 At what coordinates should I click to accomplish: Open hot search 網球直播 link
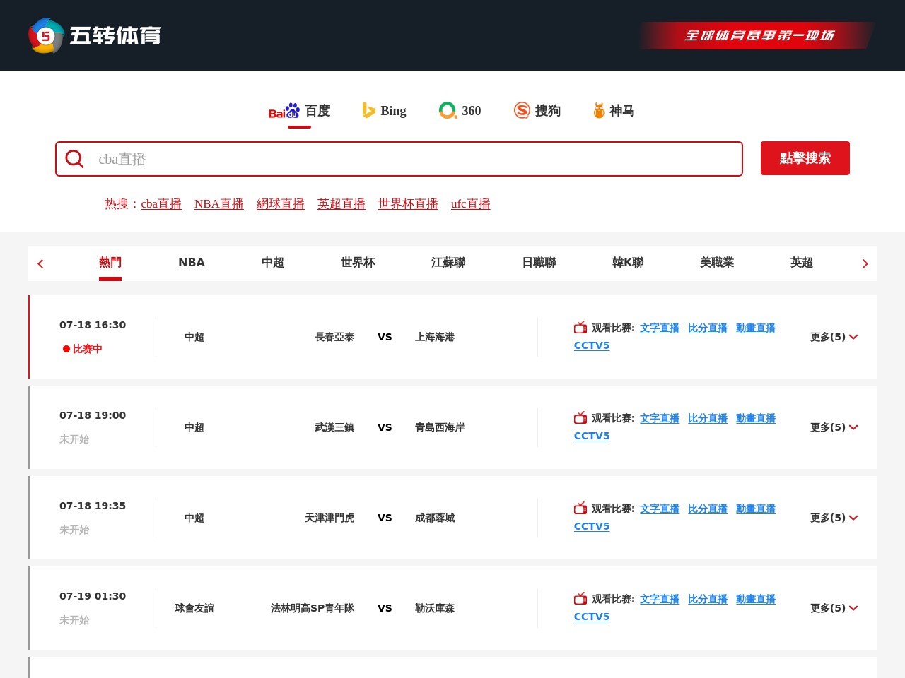pyautogui.click(x=281, y=204)
